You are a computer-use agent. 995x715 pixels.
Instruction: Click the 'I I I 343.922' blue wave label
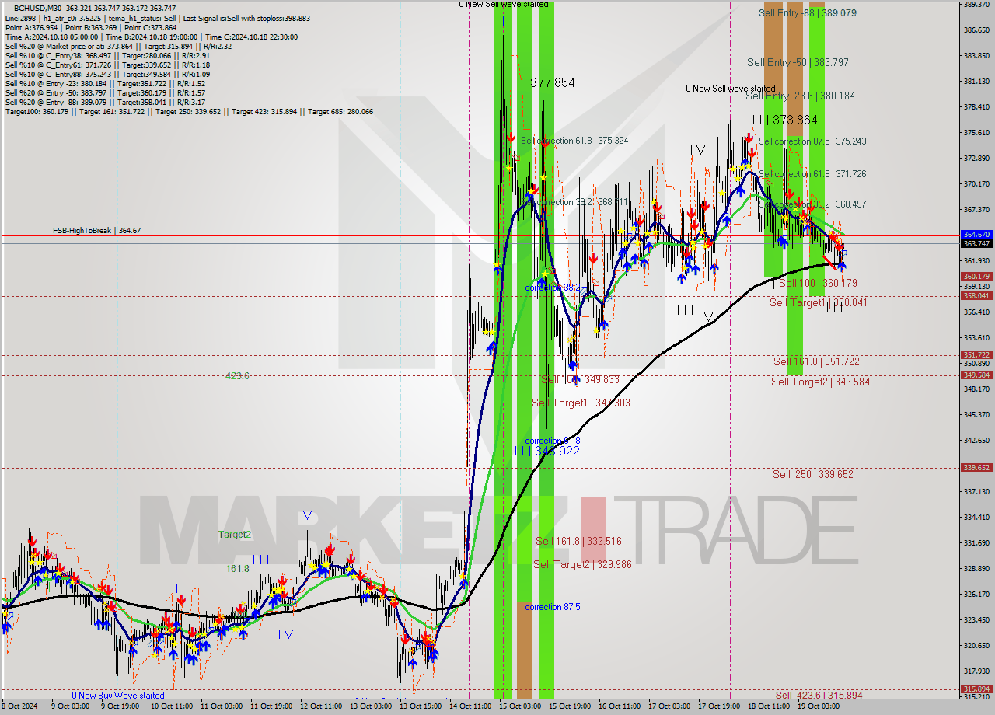[x=546, y=451]
